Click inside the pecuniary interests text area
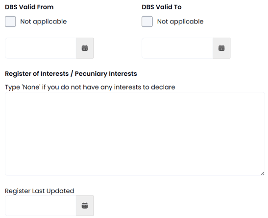Viewport: 268px width, 218px height. click(135, 134)
